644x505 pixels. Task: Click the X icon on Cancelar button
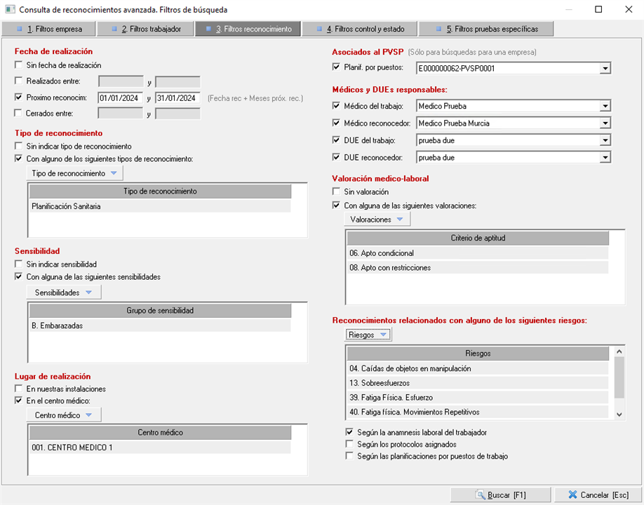pos(572,494)
